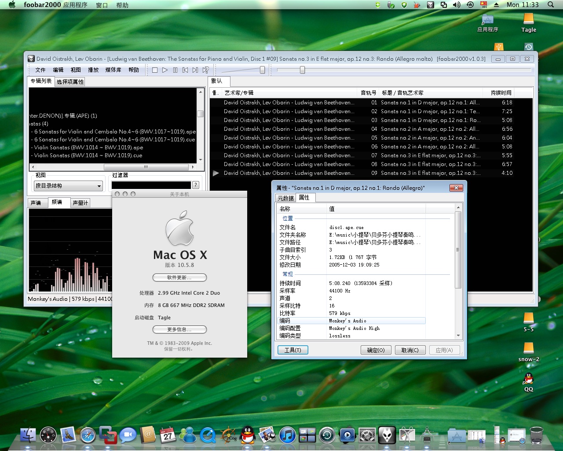The height and width of the screenshot is (451, 563).
Task: Open the 视图 menu in foobar2000 window
Action: (76, 70)
